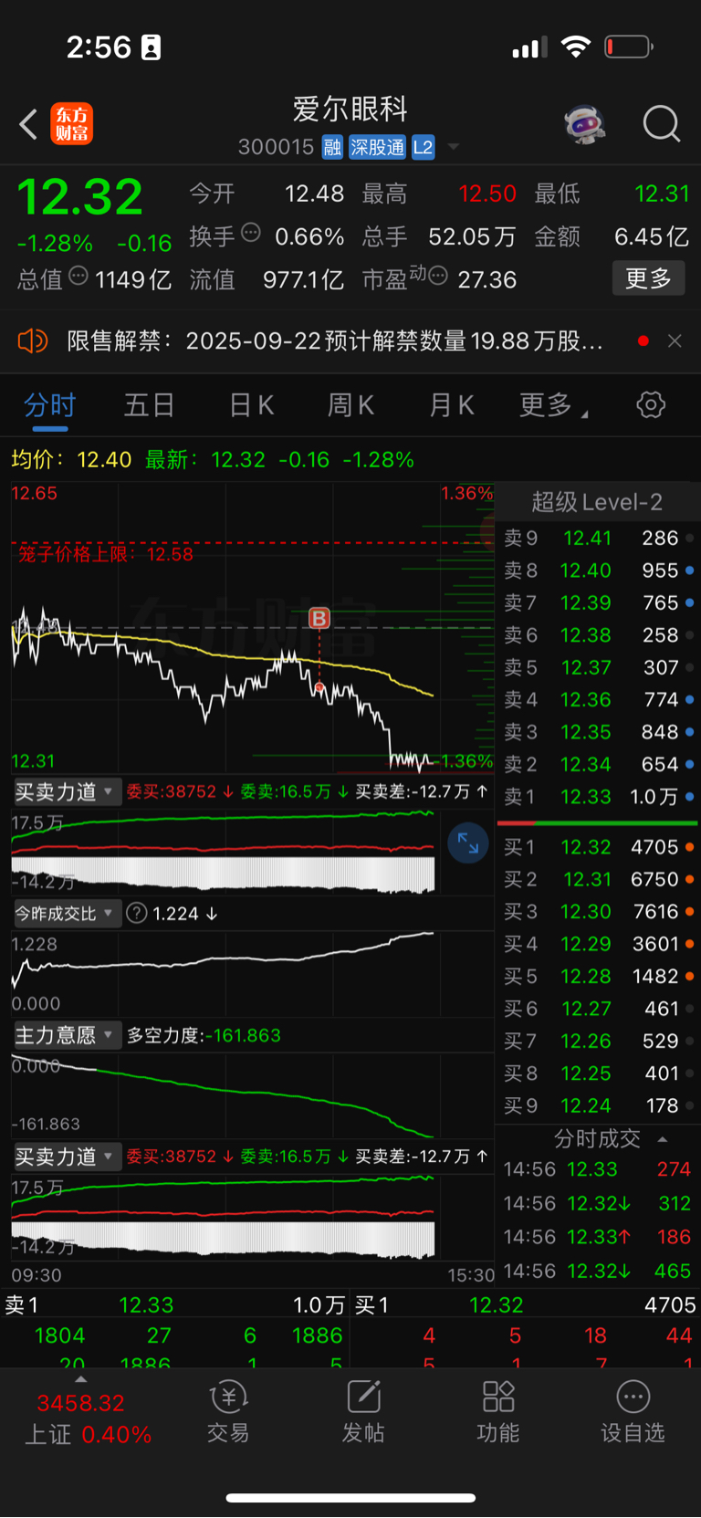Select 卖8 order row 12.40

coord(599,571)
